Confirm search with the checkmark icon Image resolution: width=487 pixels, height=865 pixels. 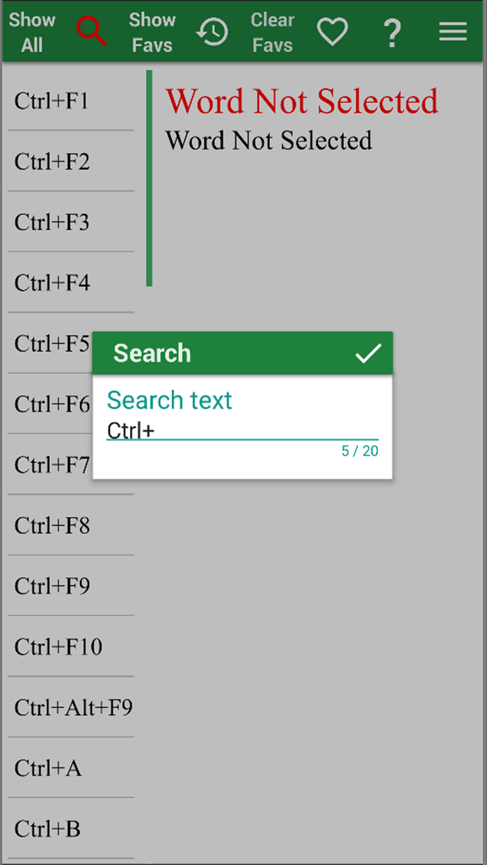point(369,353)
